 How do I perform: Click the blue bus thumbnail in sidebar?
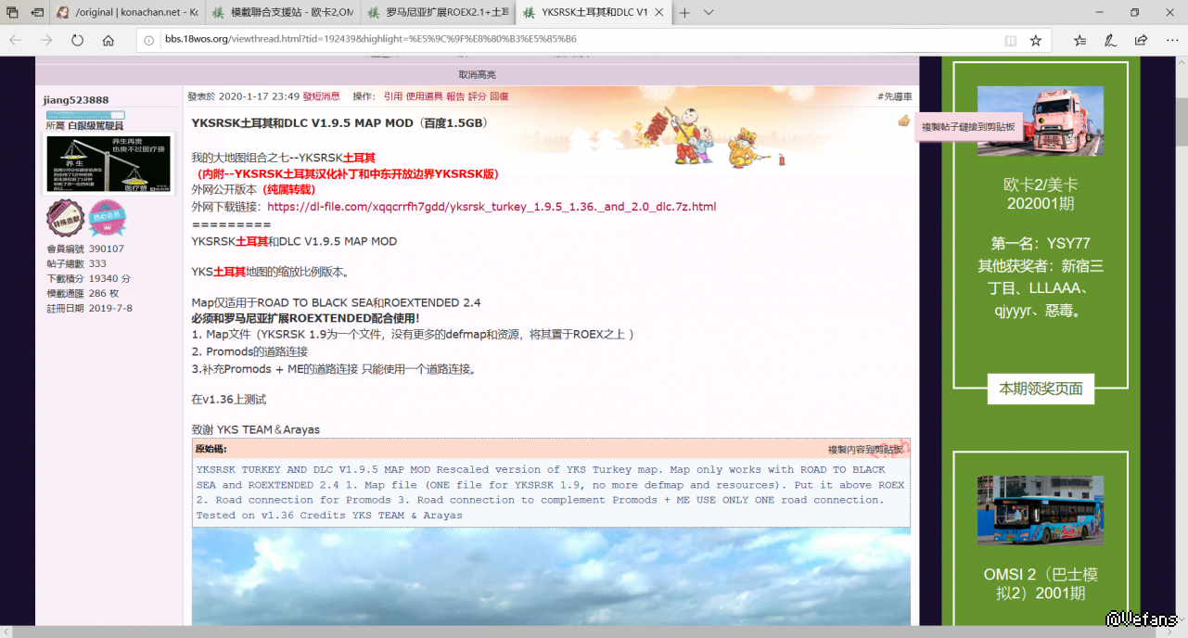(x=1040, y=510)
